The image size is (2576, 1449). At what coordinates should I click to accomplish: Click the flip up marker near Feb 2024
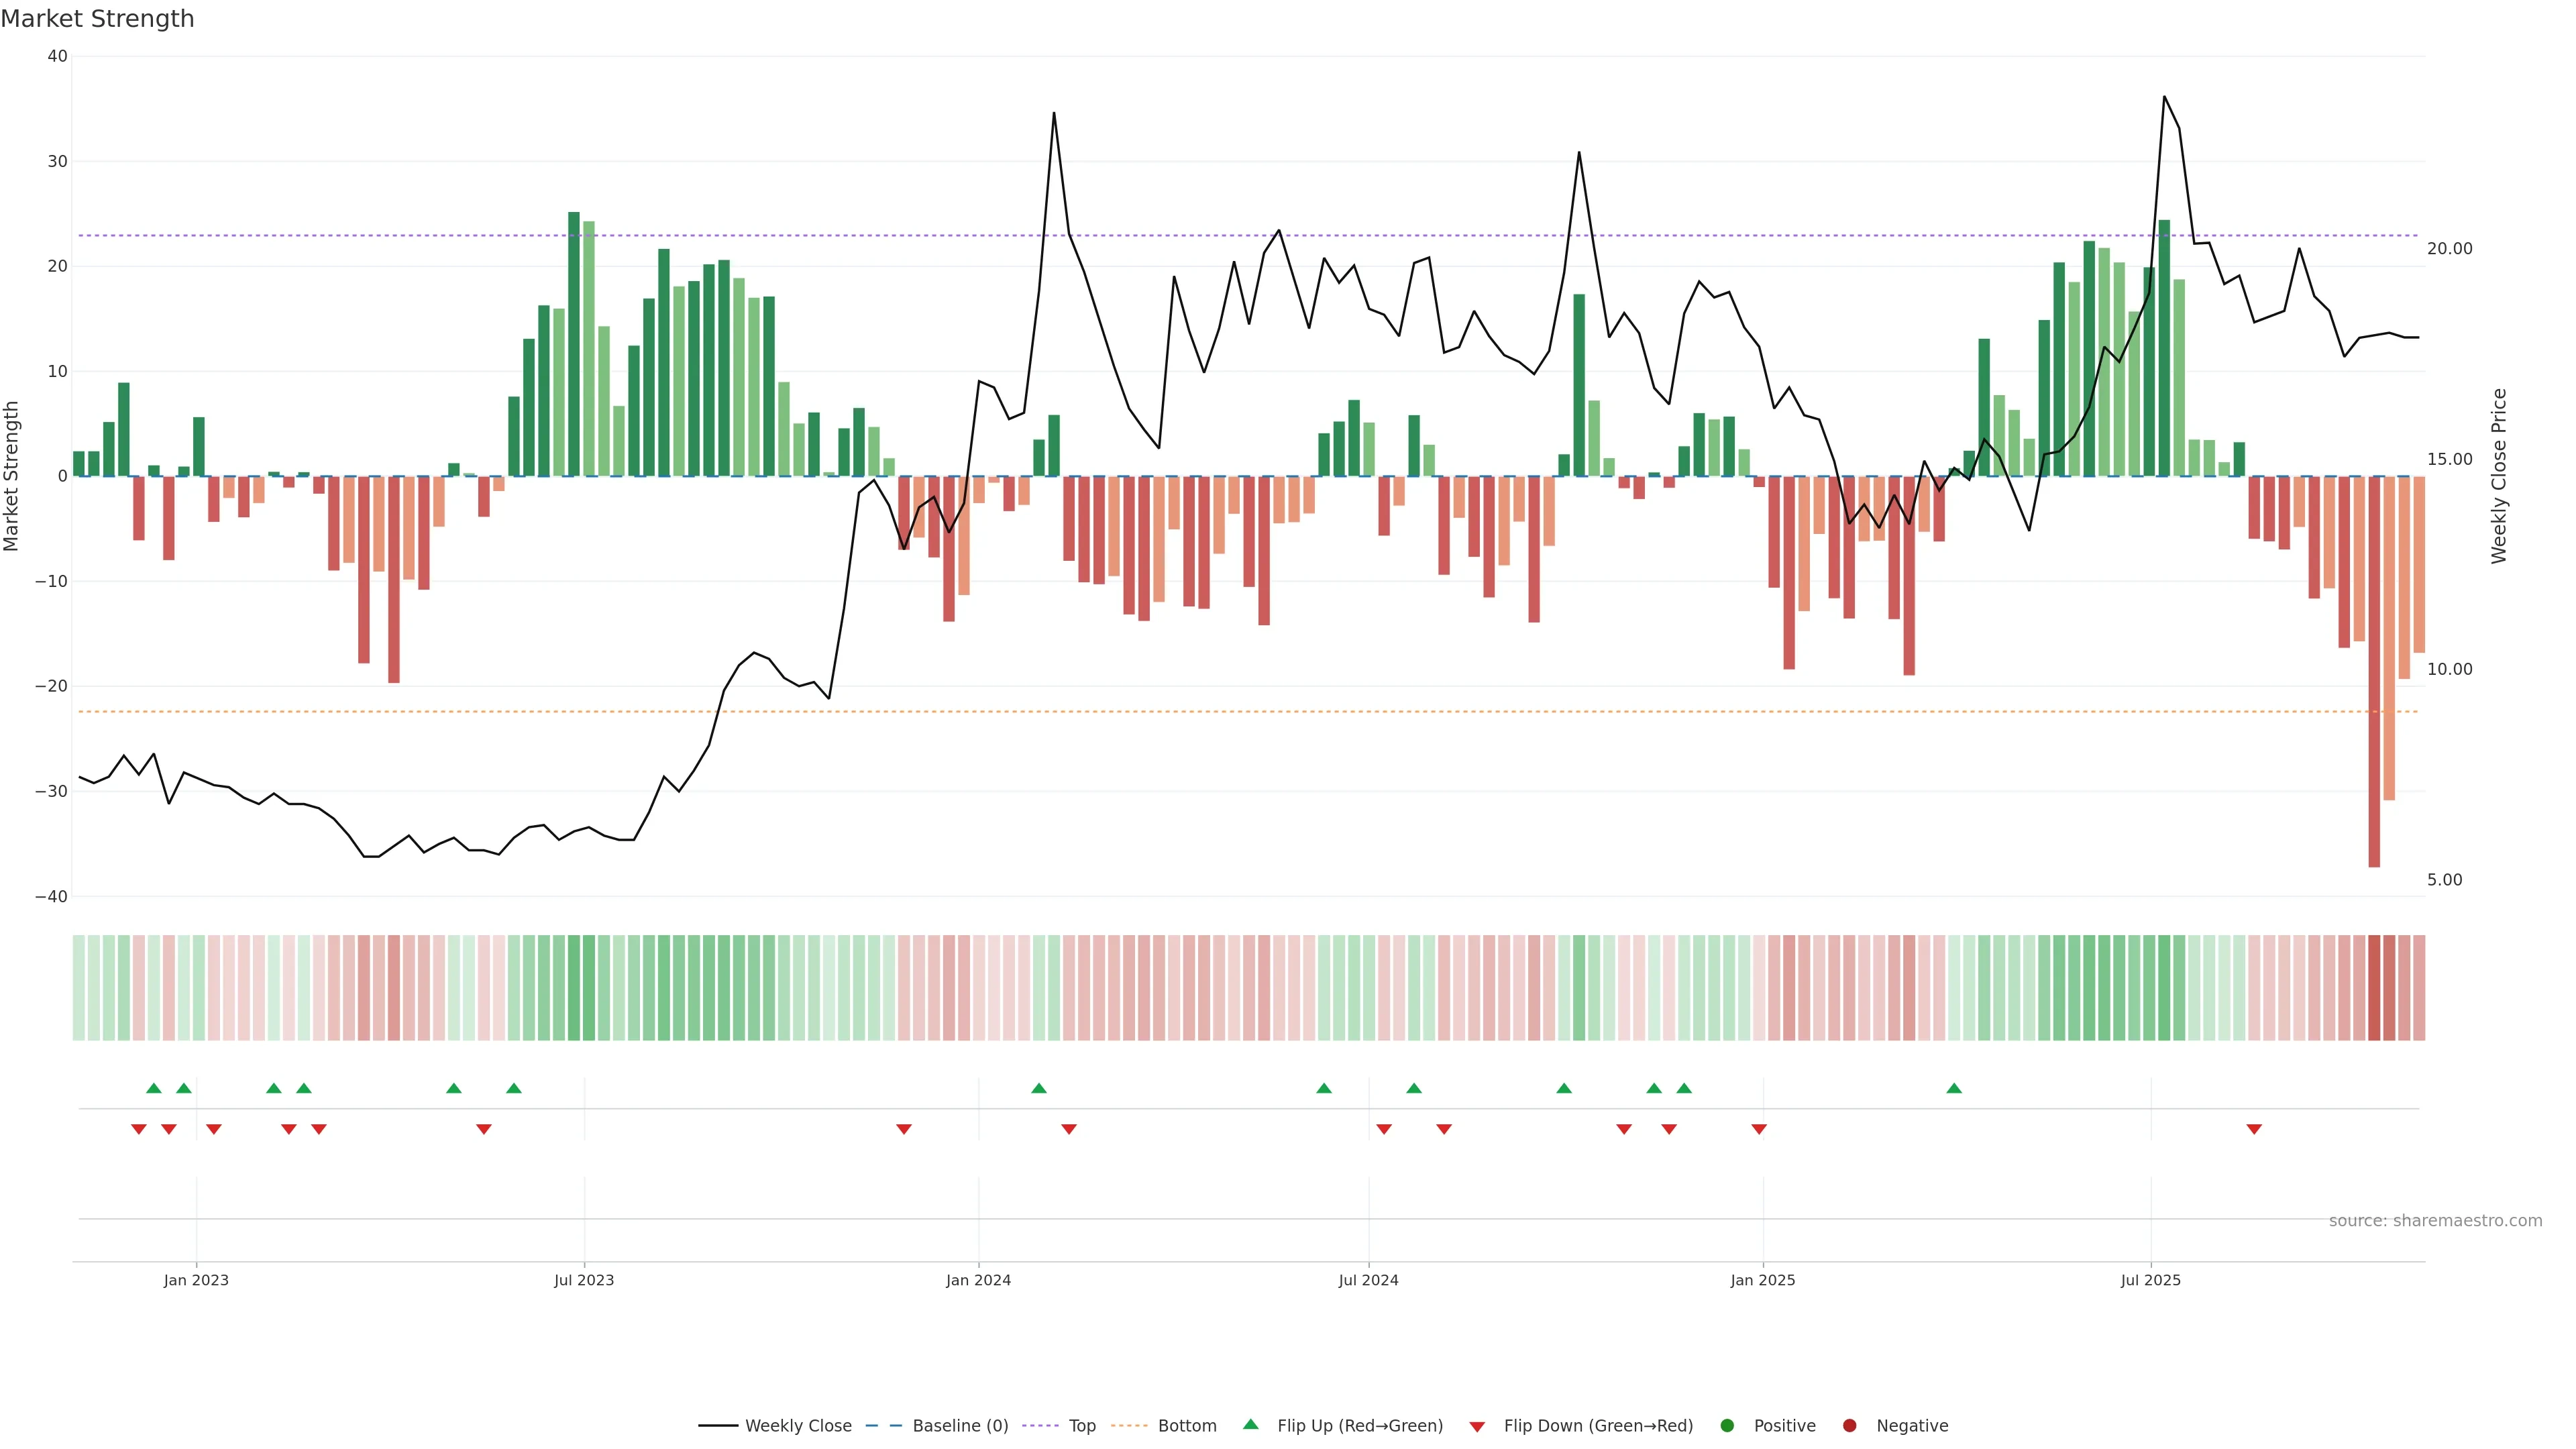(1039, 1088)
